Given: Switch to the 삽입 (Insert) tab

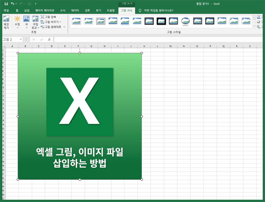Looking at the screenshot, I should [27, 10].
